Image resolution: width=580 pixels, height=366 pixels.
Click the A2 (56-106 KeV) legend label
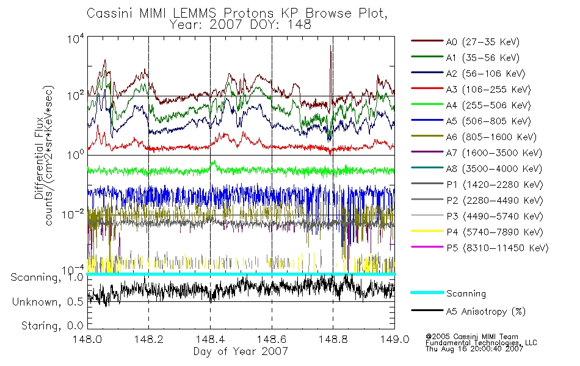[x=486, y=74]
